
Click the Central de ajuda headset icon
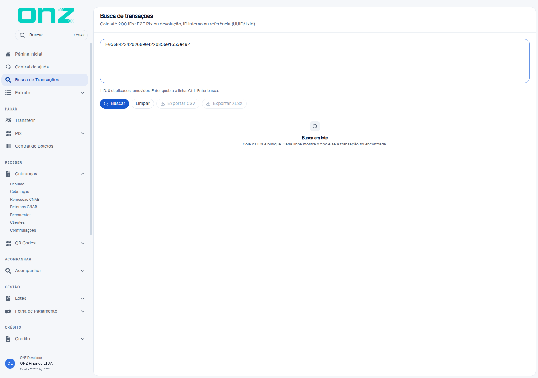[8, 67]
